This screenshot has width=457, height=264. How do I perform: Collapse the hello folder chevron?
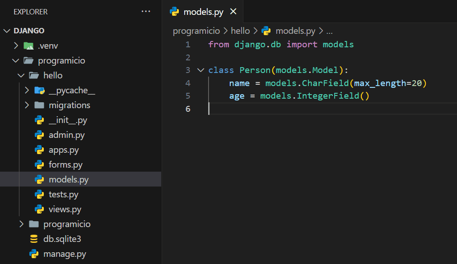click(x=21, y=76)
